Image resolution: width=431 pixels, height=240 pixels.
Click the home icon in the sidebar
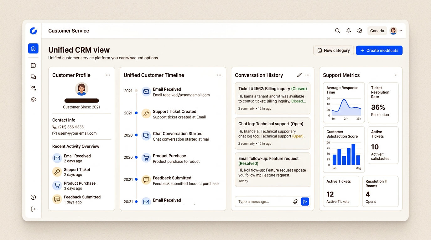click(33, 48)
